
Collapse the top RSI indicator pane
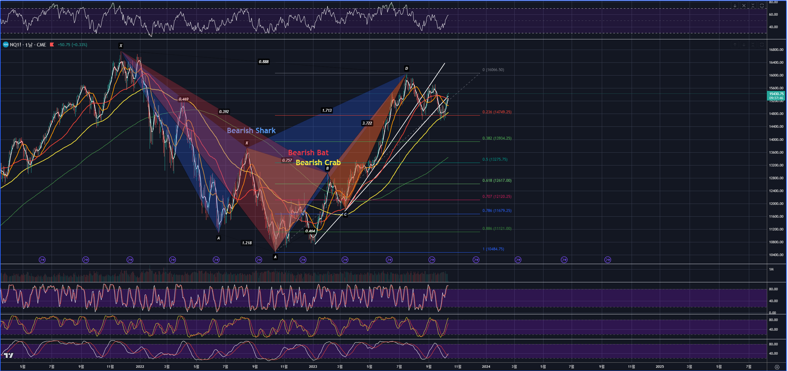click(753, 6)
